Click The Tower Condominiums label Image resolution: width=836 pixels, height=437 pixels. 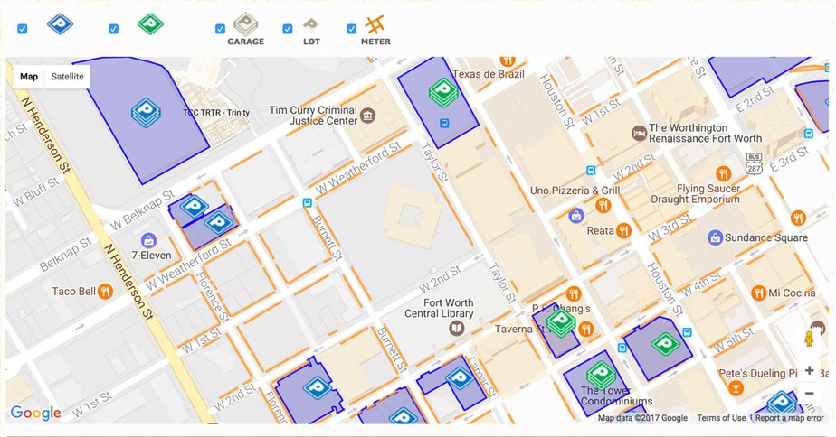tap(616, 396)
